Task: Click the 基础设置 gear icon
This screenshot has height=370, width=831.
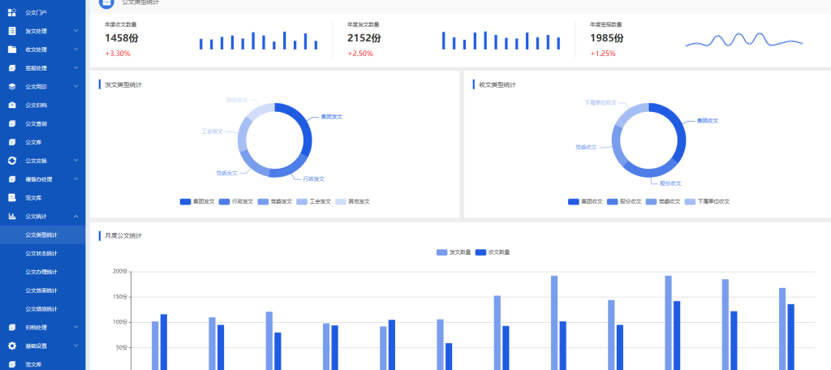Action: tap(11, 346)
